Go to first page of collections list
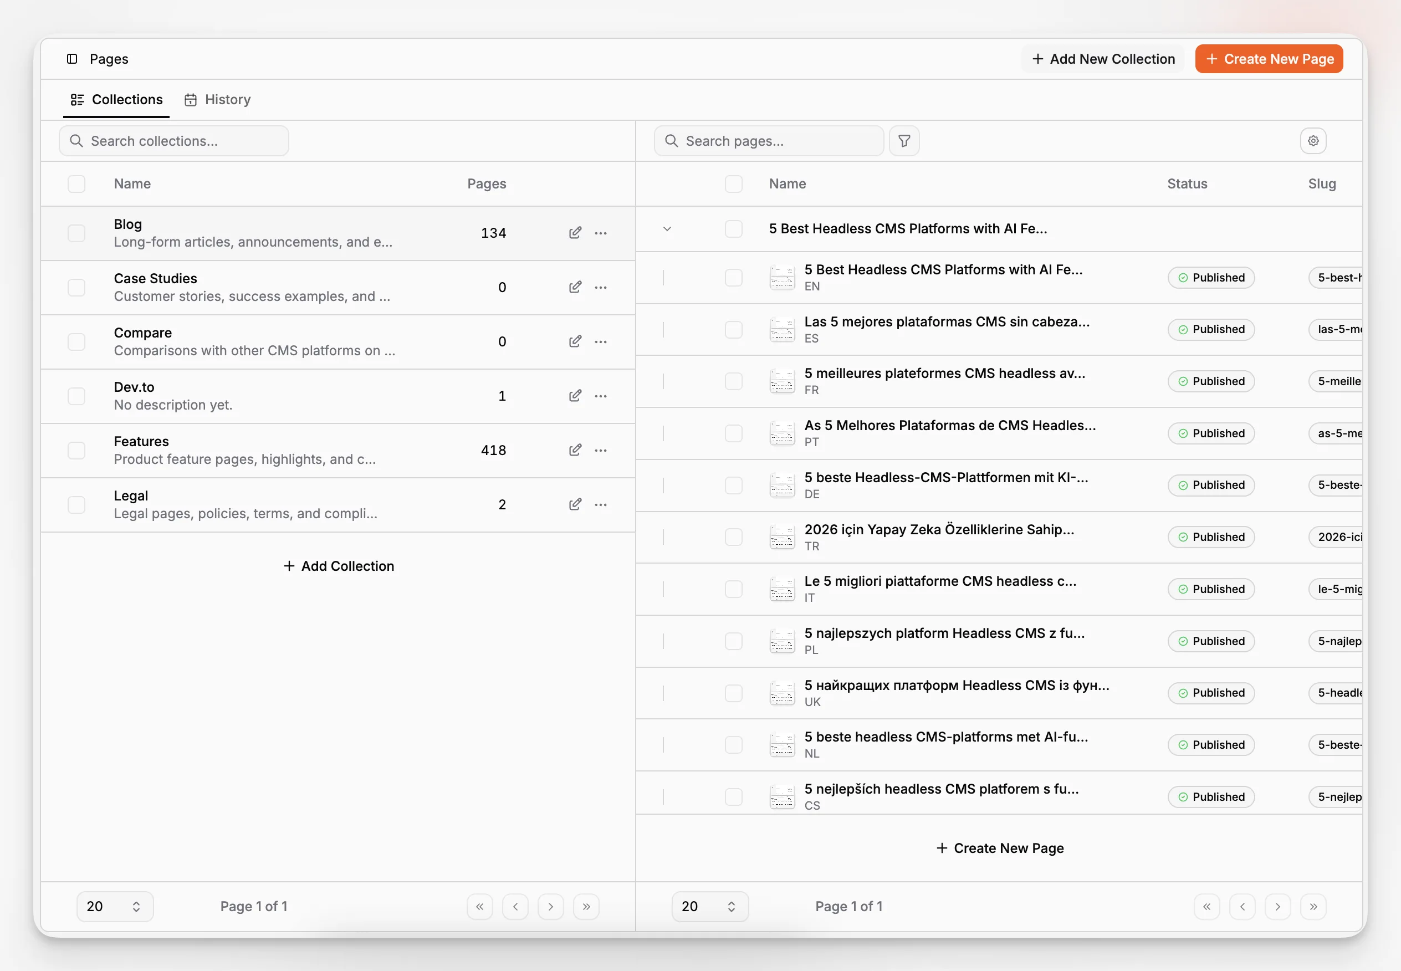 point(480,907)
